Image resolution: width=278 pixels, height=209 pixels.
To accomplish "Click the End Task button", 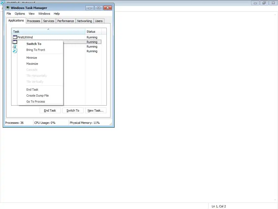I will [x=50, y=110].
